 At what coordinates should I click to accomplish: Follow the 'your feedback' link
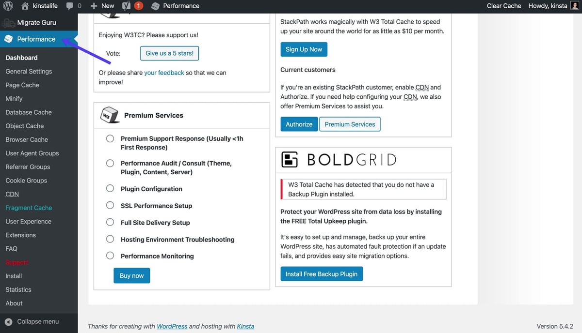point(164,73)
